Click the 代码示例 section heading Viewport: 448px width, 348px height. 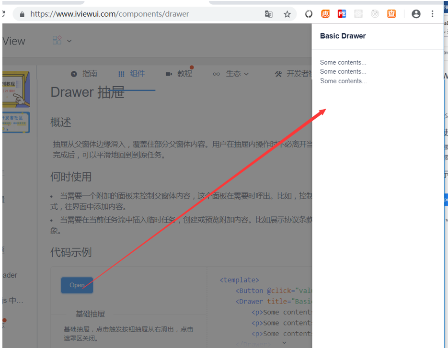(x=71, y=252)
